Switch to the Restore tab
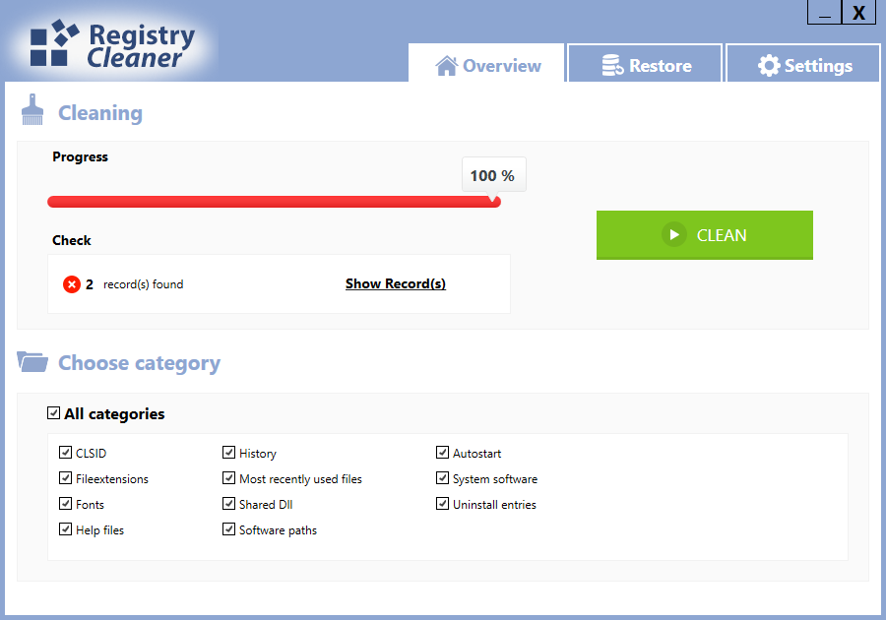Screen dimensions: 886x620 [645, 63]
